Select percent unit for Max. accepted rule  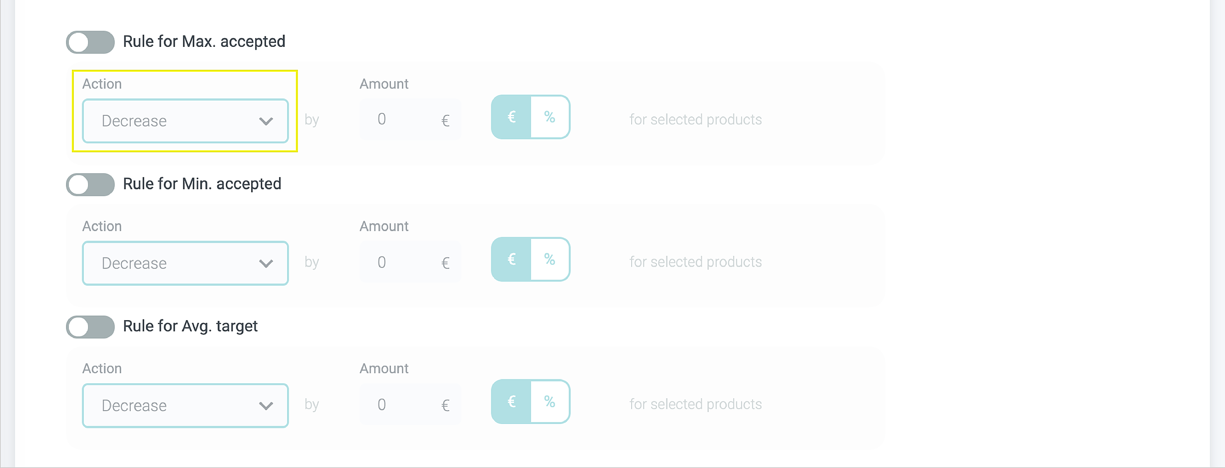pos(550,117)
